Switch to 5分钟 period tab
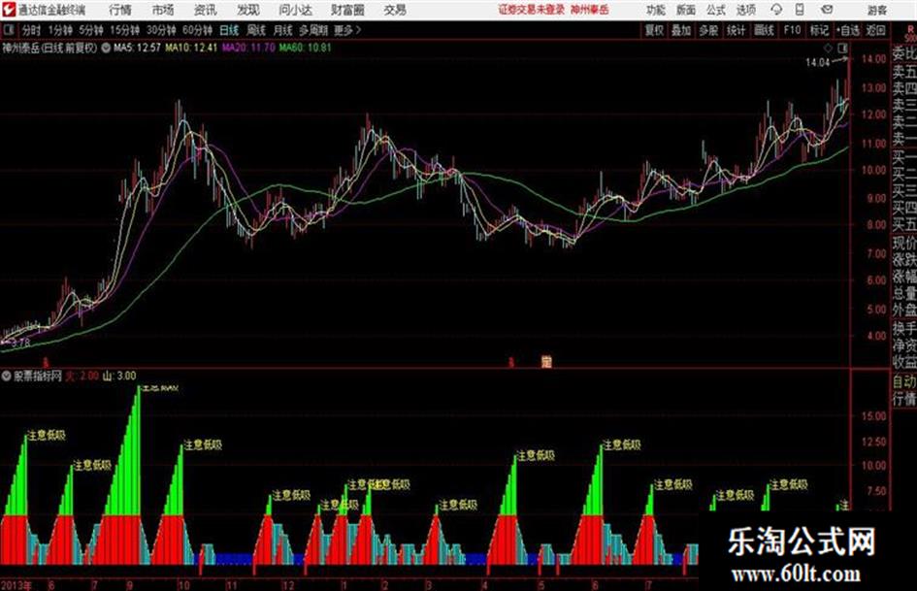917x591 pixels. tap(90, 30)
